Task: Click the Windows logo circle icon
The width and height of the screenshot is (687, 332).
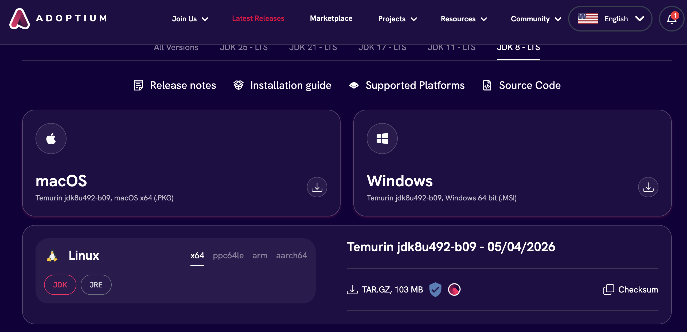Action: [x=382, y=139]
